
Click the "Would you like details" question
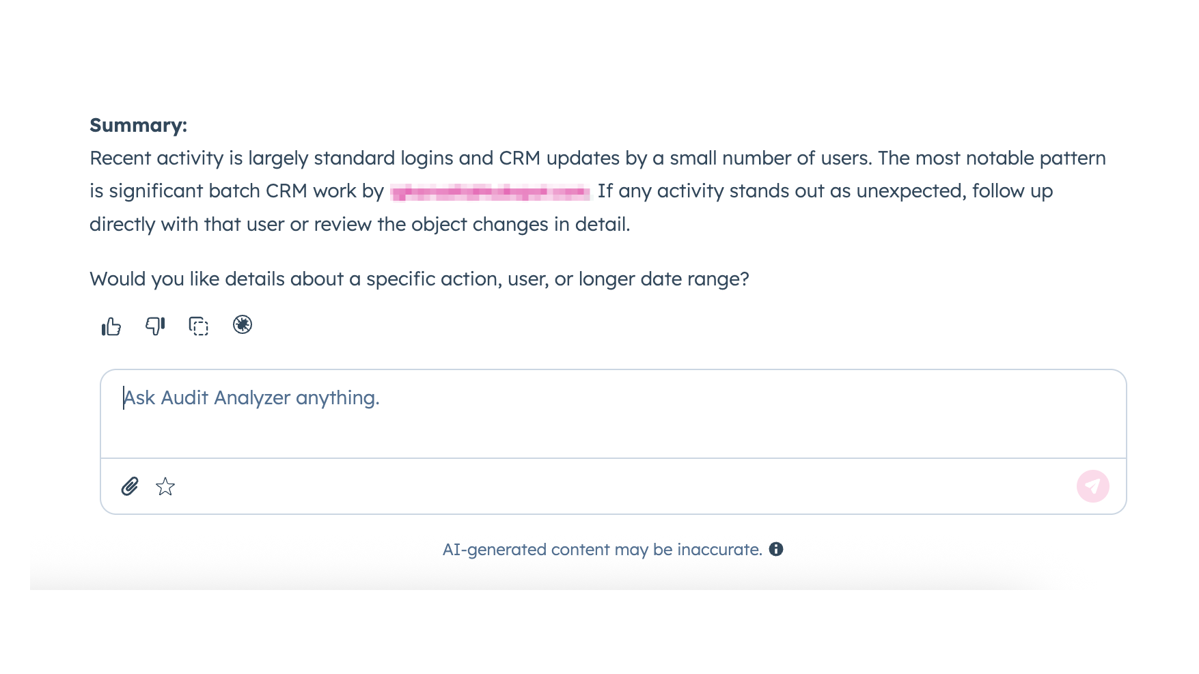coord(419,279)
